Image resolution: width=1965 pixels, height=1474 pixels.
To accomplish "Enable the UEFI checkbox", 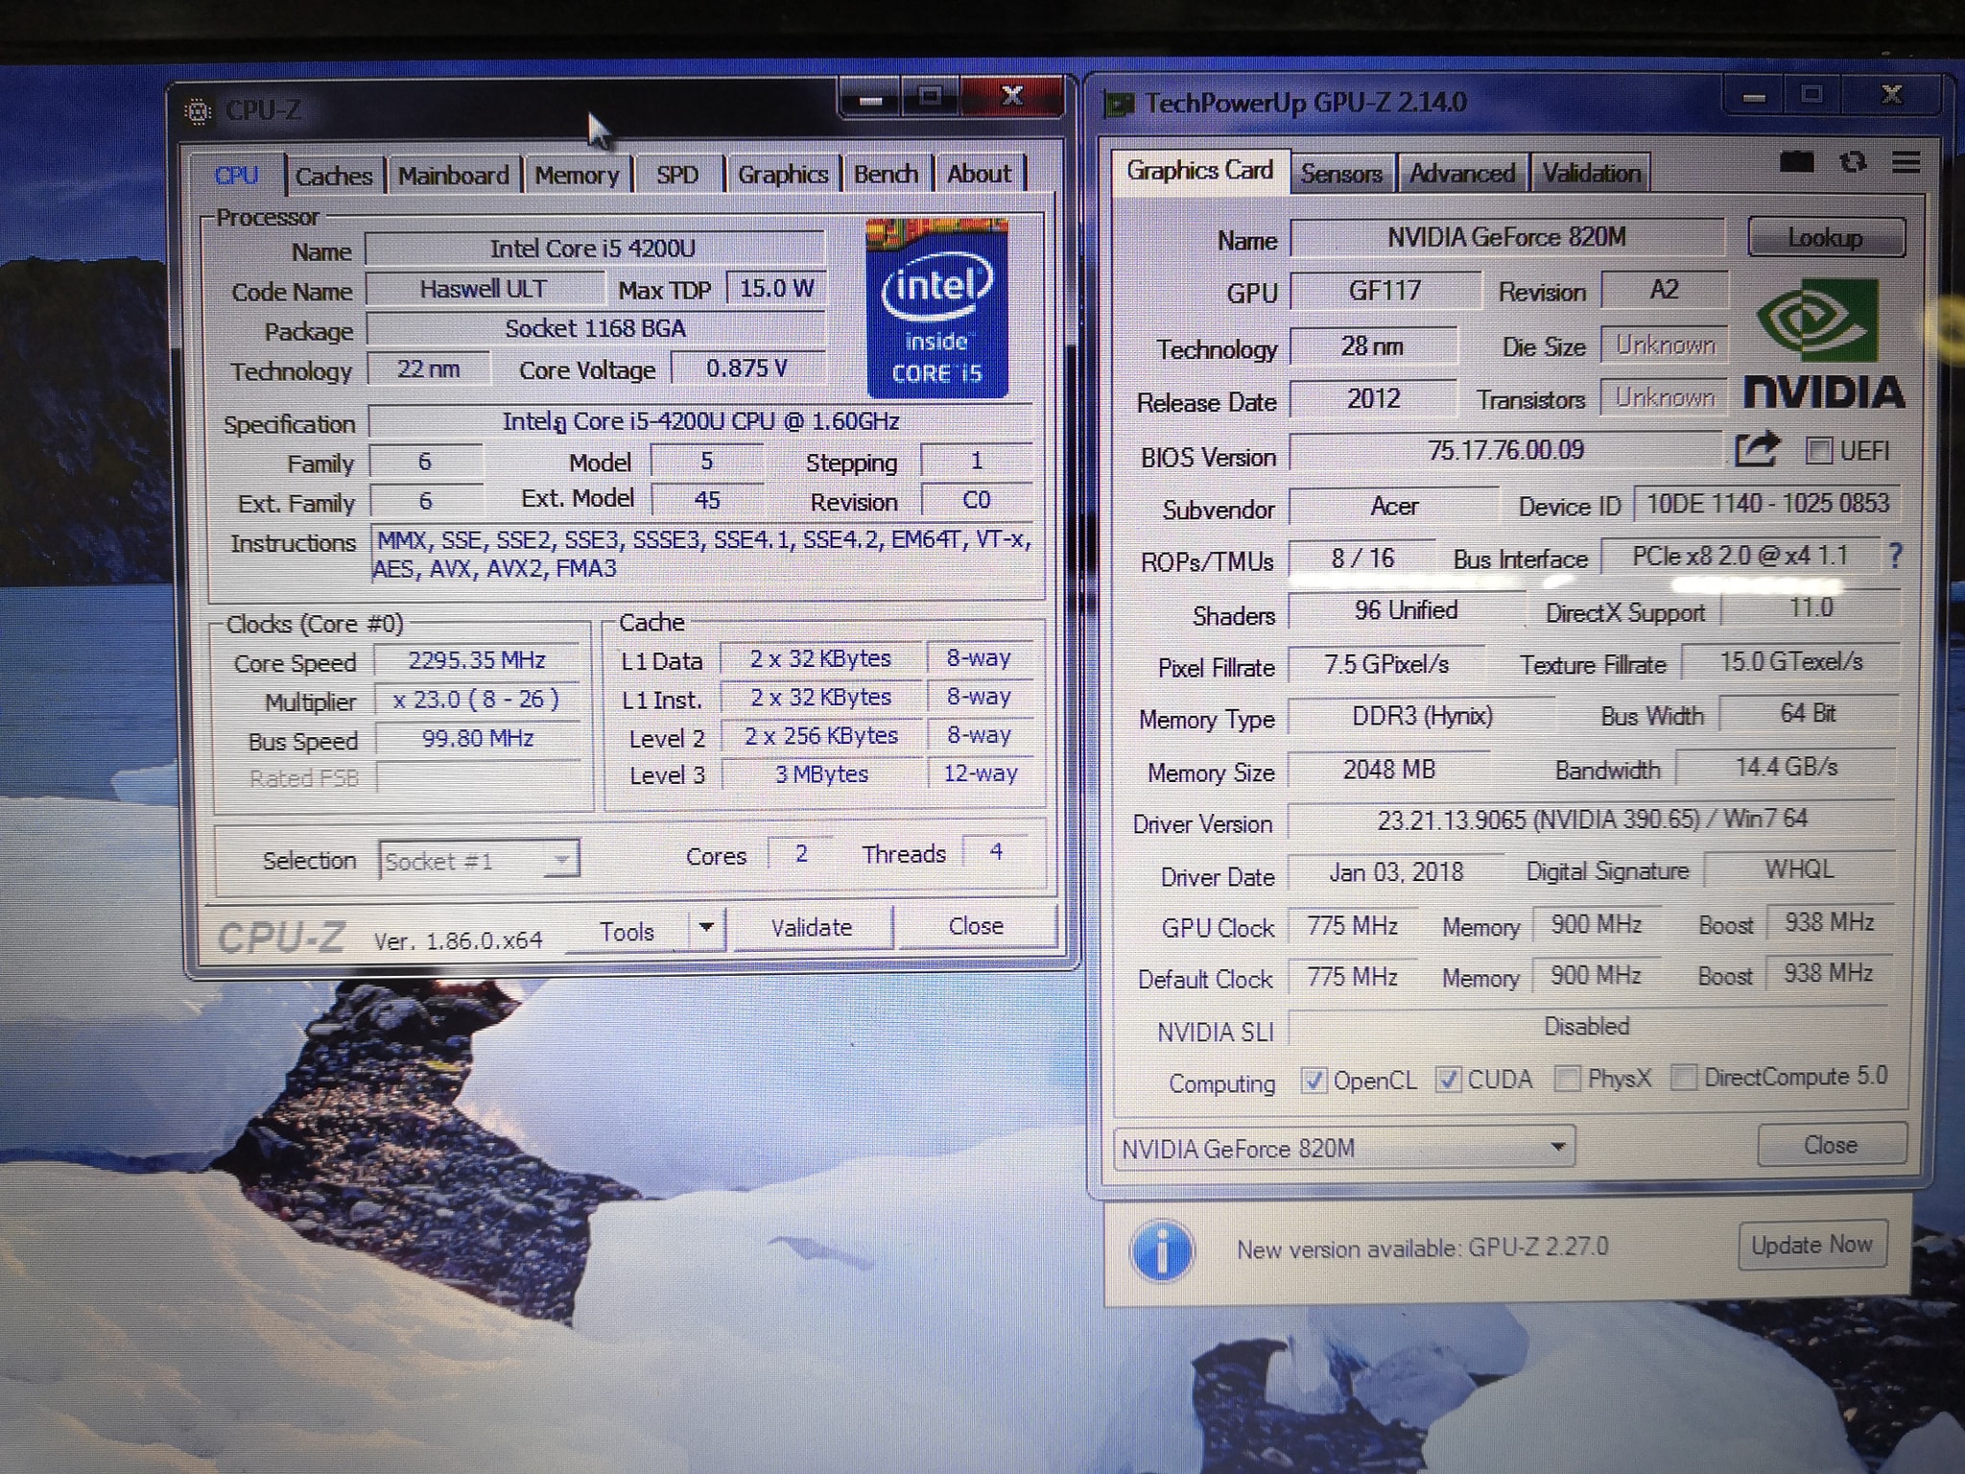I will pyautogui.click(x=1819, y=450).
